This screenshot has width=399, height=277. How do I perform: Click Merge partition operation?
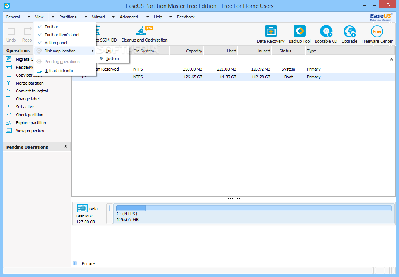click(x=30, y=83)
